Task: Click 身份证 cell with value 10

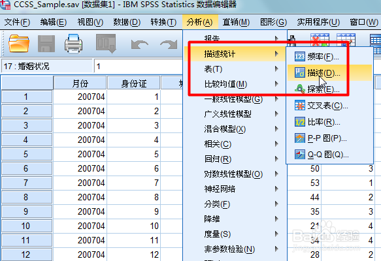Action: click(133, 226)
